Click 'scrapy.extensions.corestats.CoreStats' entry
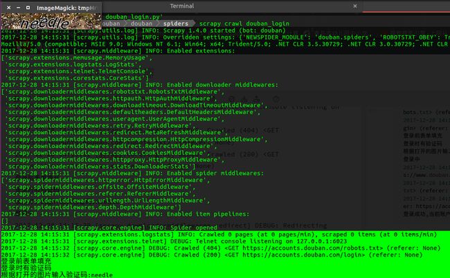Screen dimensions: 450x278 [78, 78]
